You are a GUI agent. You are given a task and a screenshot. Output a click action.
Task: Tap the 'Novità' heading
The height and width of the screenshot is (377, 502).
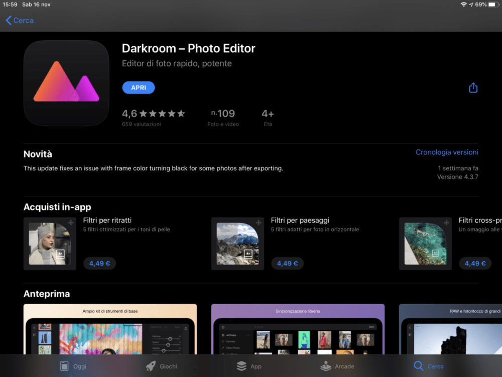click(38, 154)
